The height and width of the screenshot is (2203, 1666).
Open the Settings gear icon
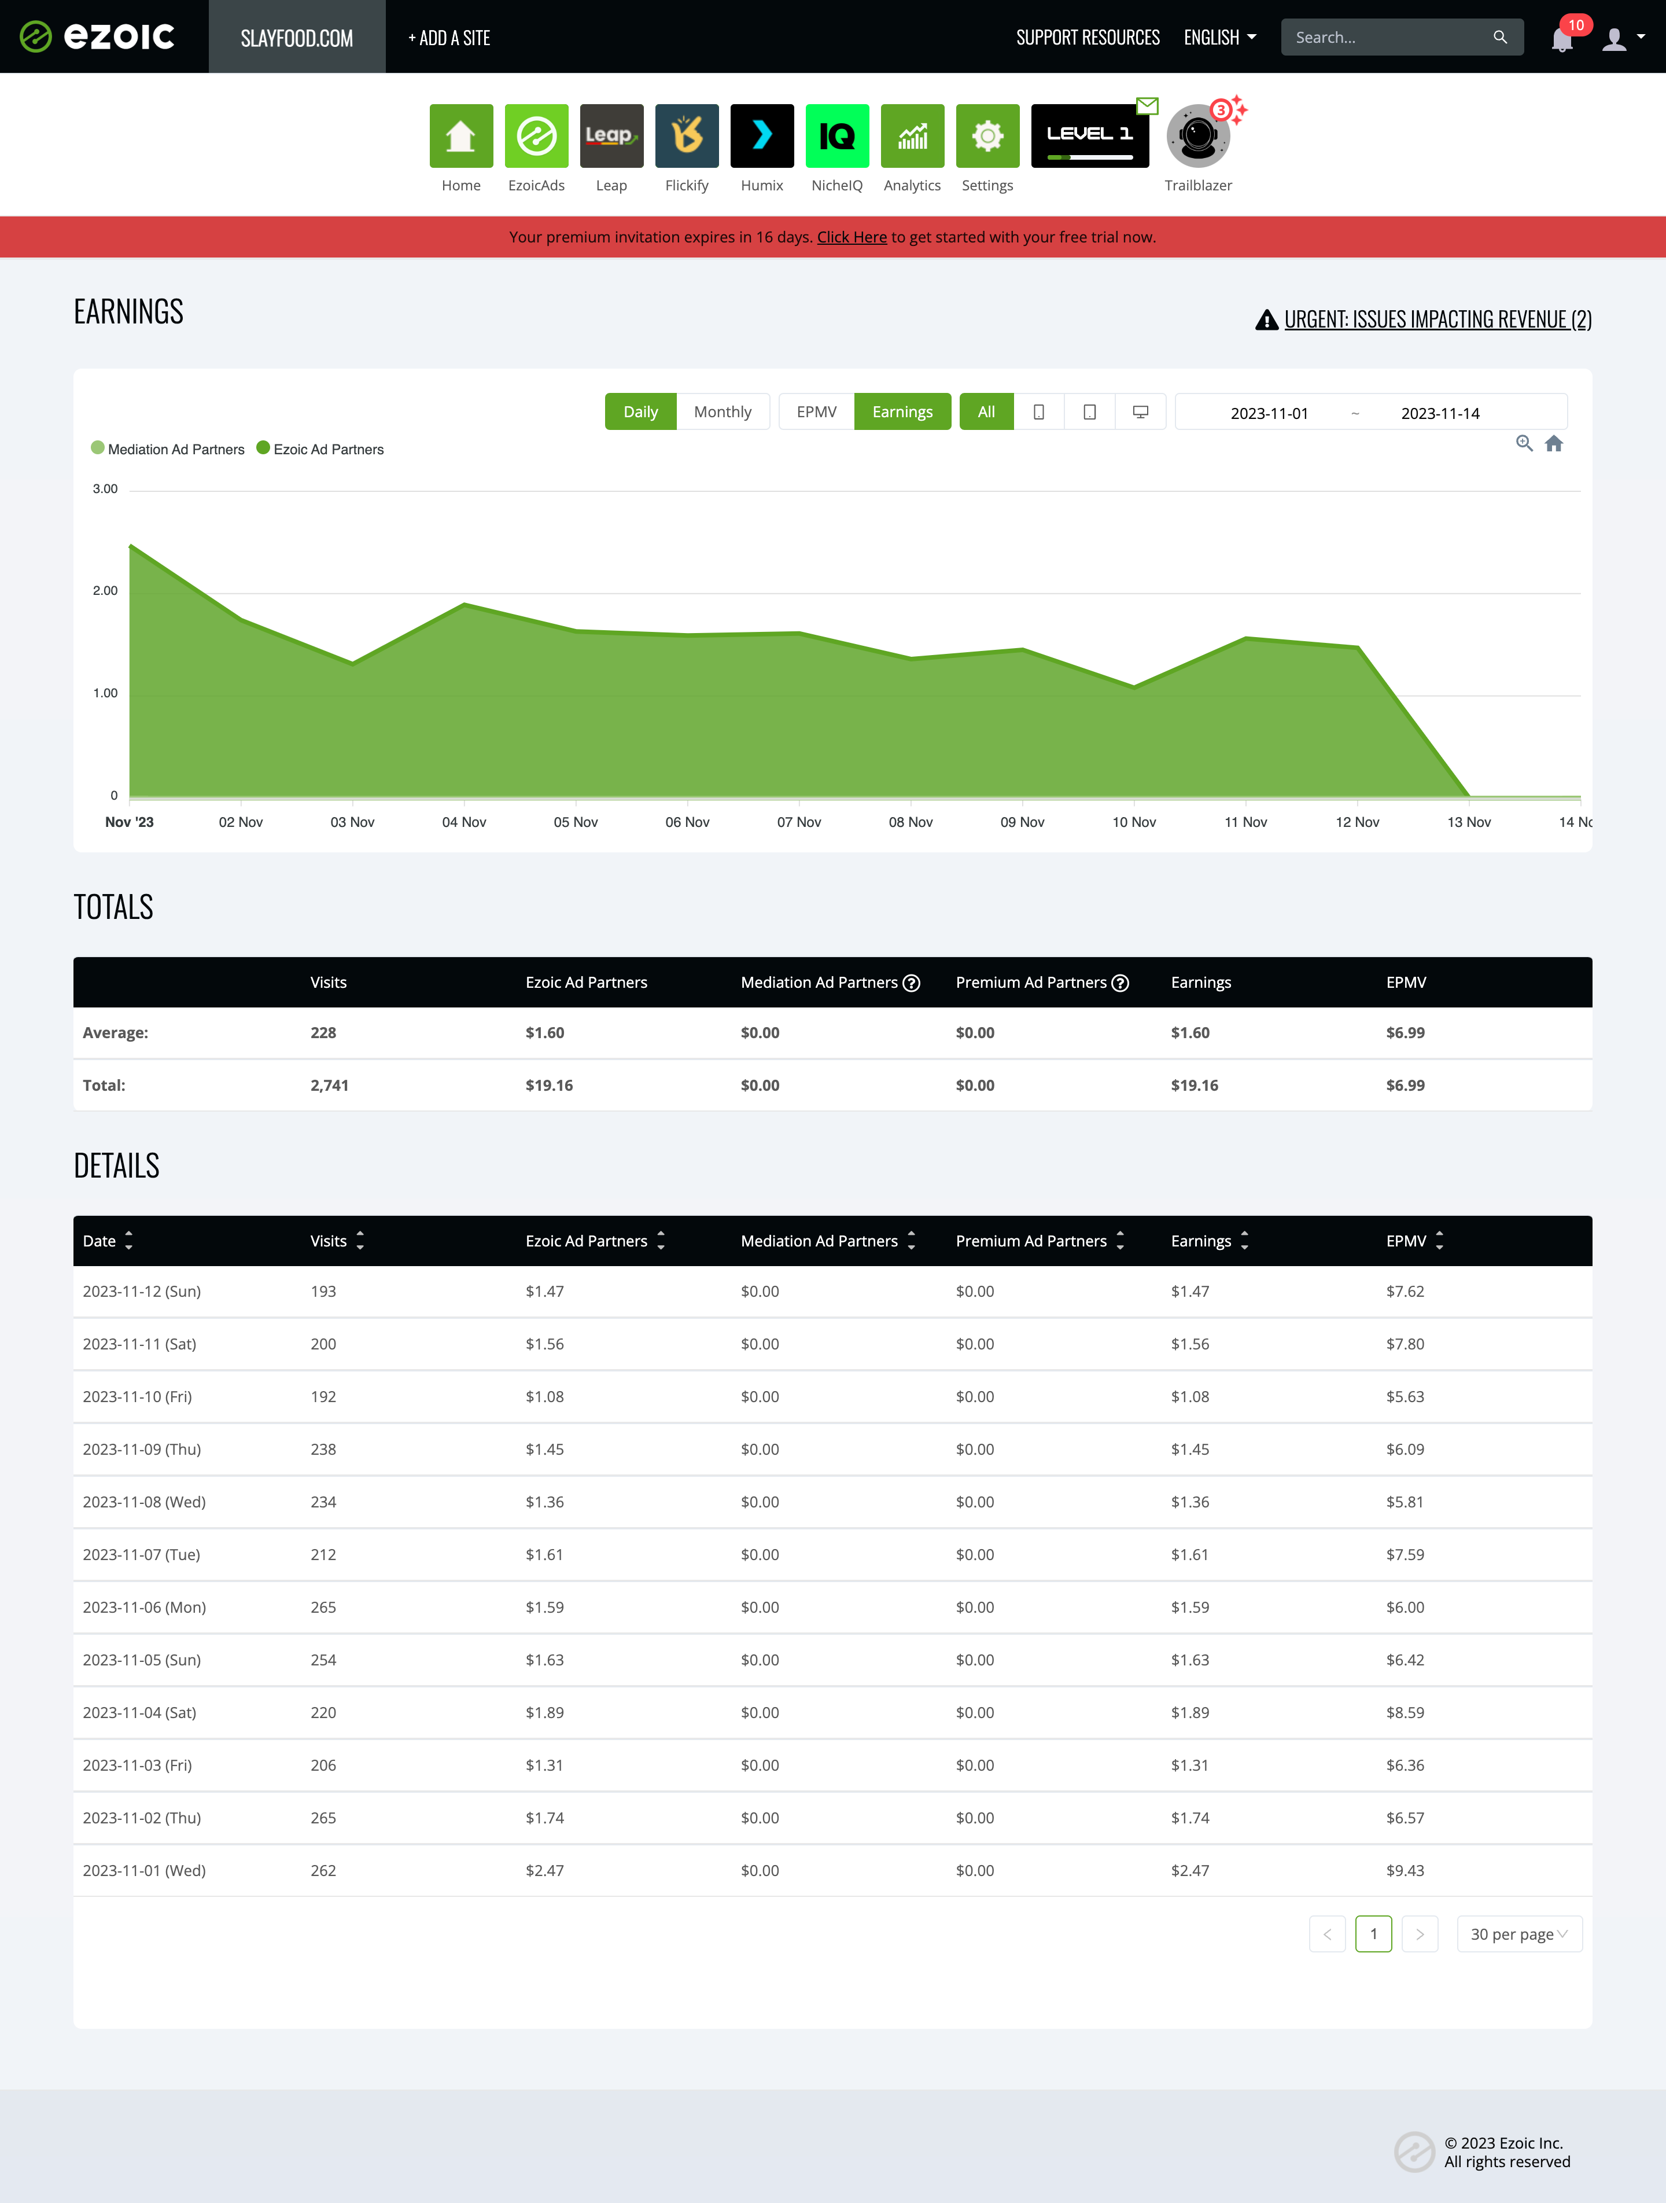(x=987, y=135)
